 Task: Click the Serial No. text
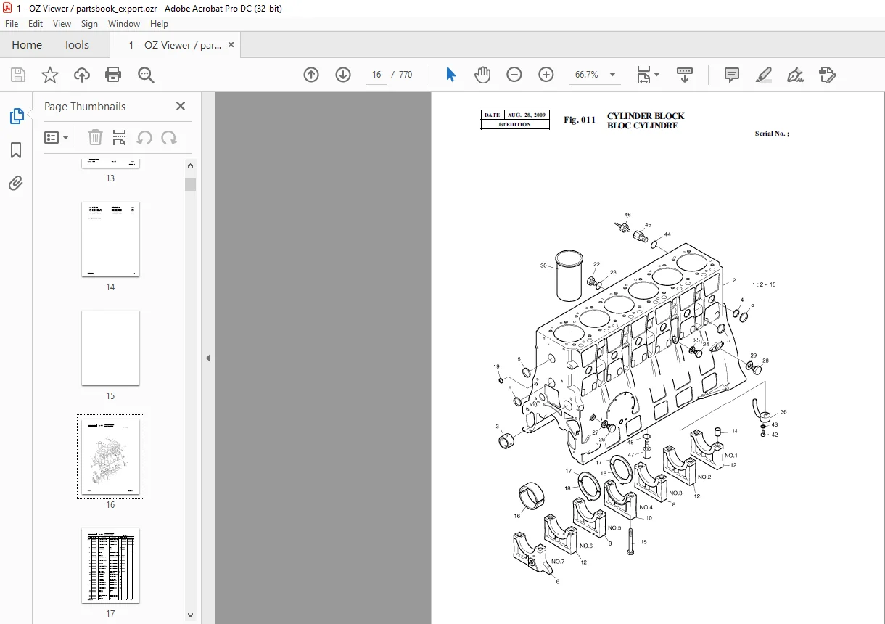point(772,134)
